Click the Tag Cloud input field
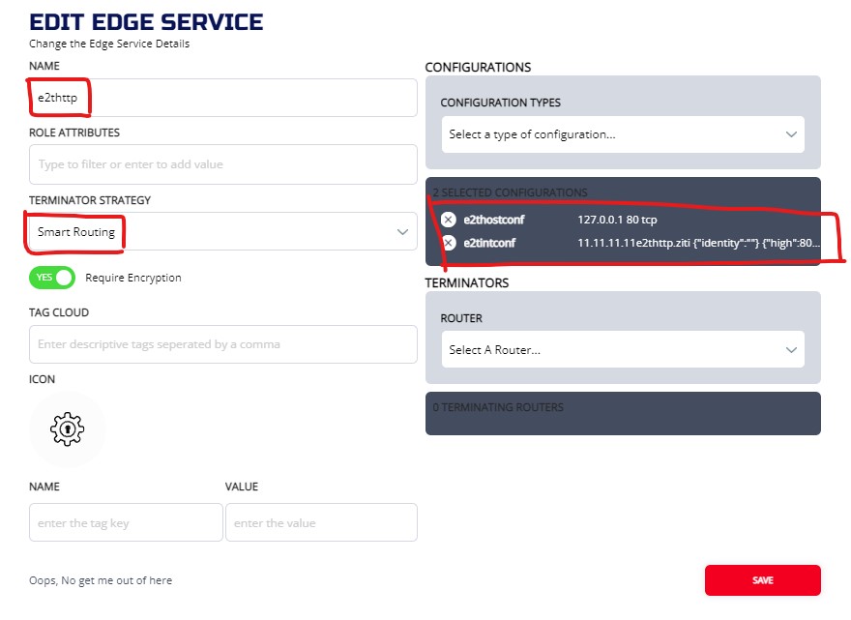The image size is (851, 620). pyautogui.click(x=222, y=344)
